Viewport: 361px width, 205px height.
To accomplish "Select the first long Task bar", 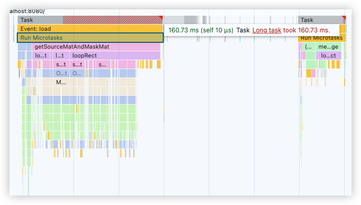I will tap(90, 20).
